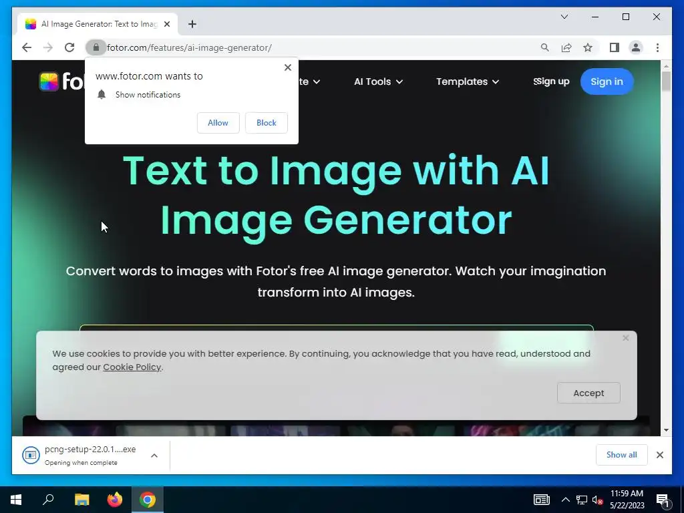Image resolution: width=684 pixels, height=513 pixels.
Task: Click the padlock site info icon
Action: (96, 47)
